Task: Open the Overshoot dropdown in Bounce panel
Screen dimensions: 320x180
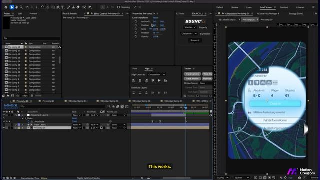Action: click(x=189, y=34)
